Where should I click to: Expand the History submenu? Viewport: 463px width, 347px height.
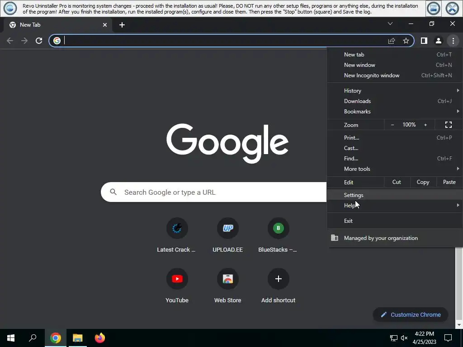pyautogui.click(x=395, y=90)
